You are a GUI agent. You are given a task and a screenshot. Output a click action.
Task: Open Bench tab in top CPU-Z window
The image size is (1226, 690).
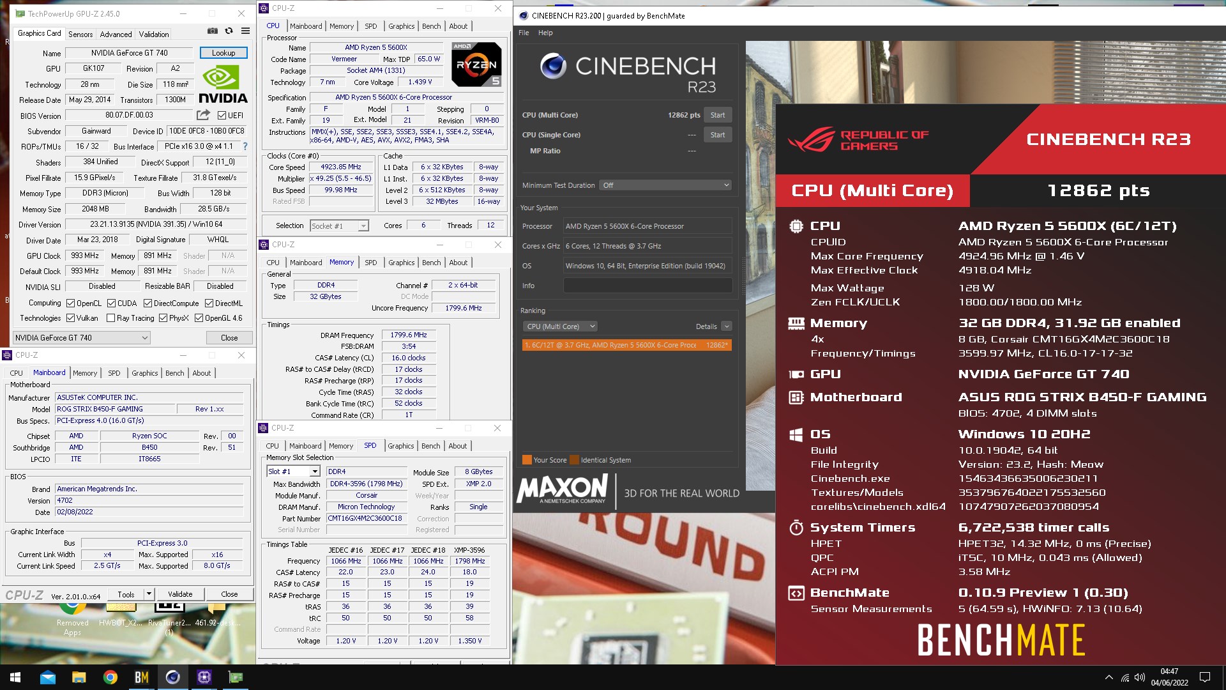pyautogui.click(x=432, y=26)
